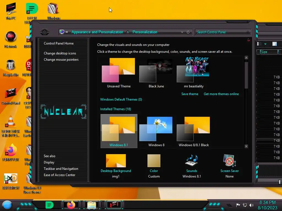This screenshot has height=211, width=282.
Task: Select the mr beastiality theme
Action: point(194,73)
